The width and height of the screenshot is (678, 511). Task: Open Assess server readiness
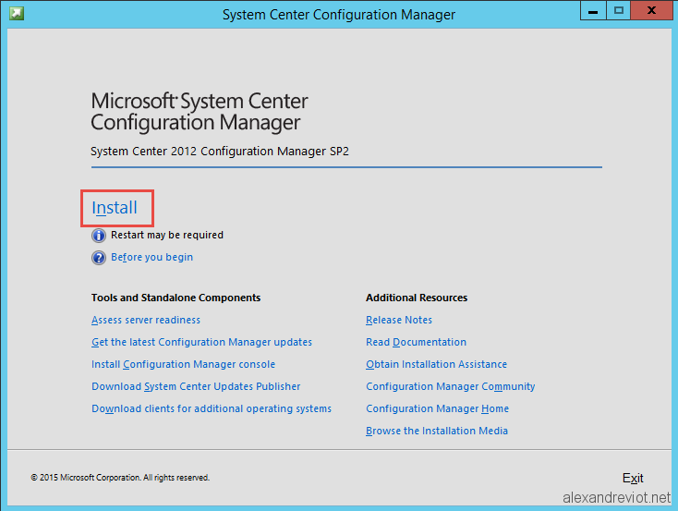click(x=146, y=320)
